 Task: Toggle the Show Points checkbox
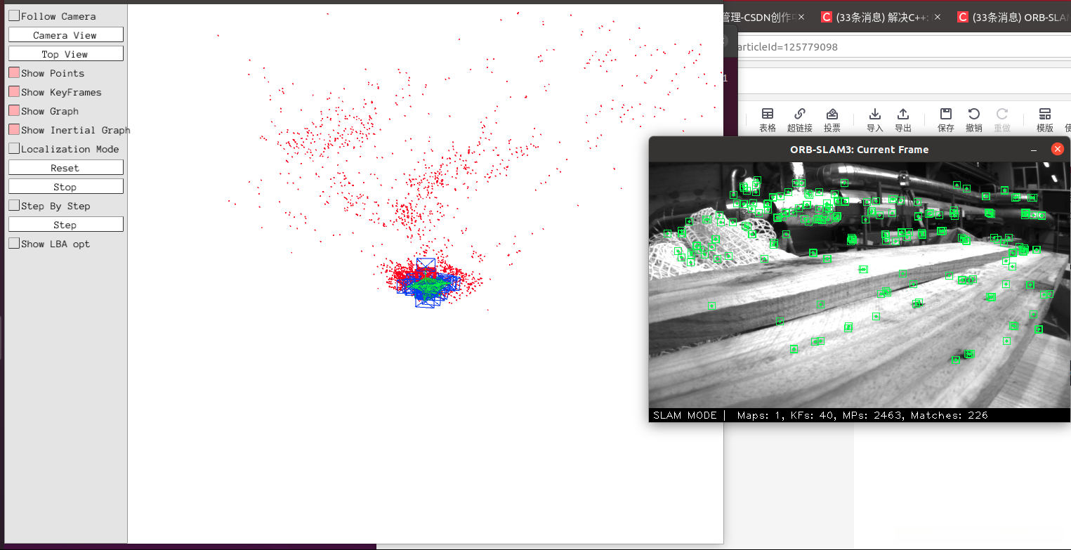[x=14, y=73]
